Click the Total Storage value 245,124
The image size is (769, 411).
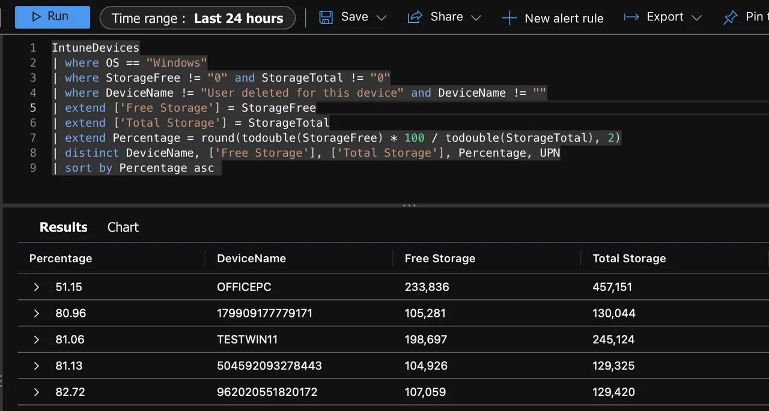pos(613,340)
